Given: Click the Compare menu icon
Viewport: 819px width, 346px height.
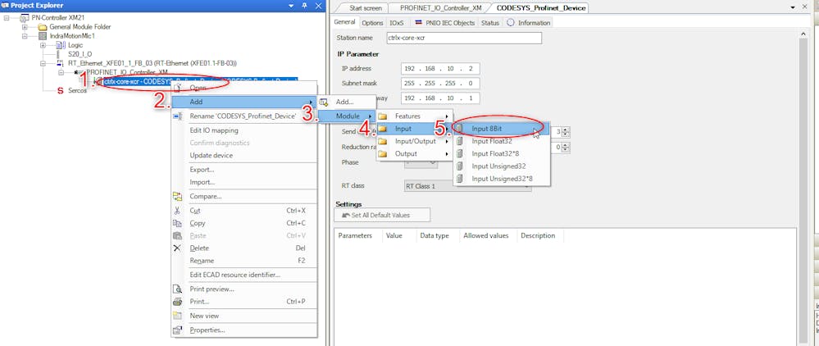Looking at the screenshot, I should [x=178, y=197].
